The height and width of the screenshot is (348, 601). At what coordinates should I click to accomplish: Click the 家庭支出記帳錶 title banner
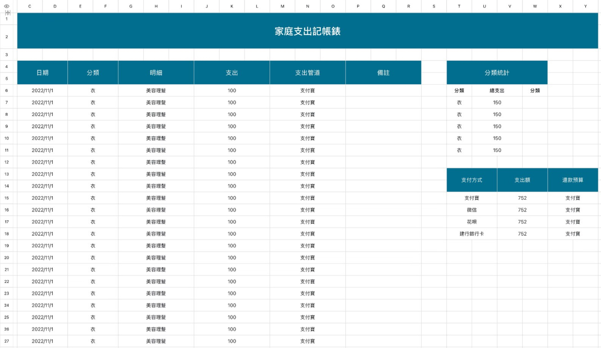tap(307, 31)
